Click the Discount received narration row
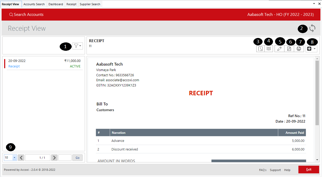This screenshot has height=177, width=322. point(201,149)
